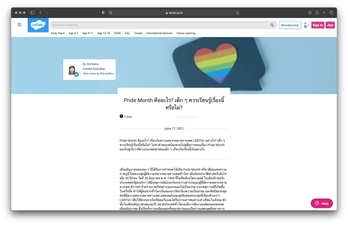The height and width of the screenshot is (225, 348).
Task: Open the hamburger menu icon
Action: point(19,24)
